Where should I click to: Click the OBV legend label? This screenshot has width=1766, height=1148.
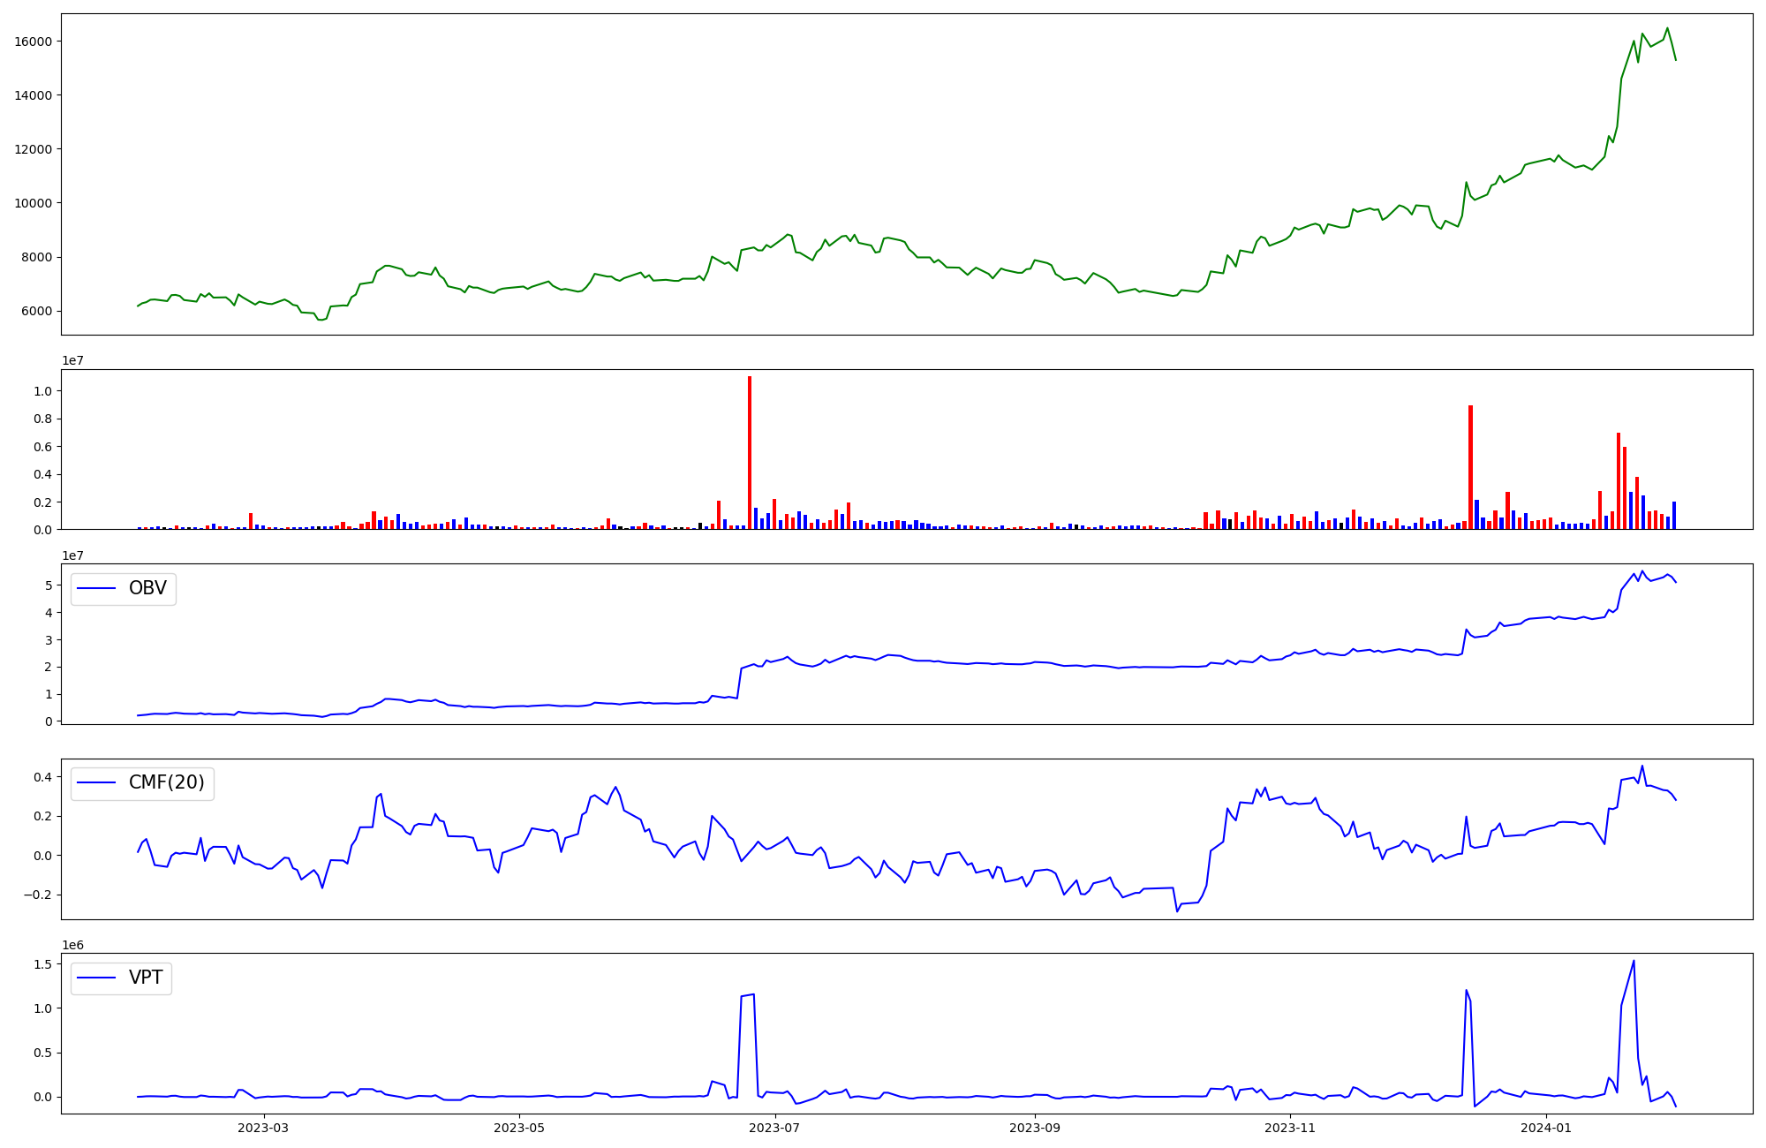(147, 588)
